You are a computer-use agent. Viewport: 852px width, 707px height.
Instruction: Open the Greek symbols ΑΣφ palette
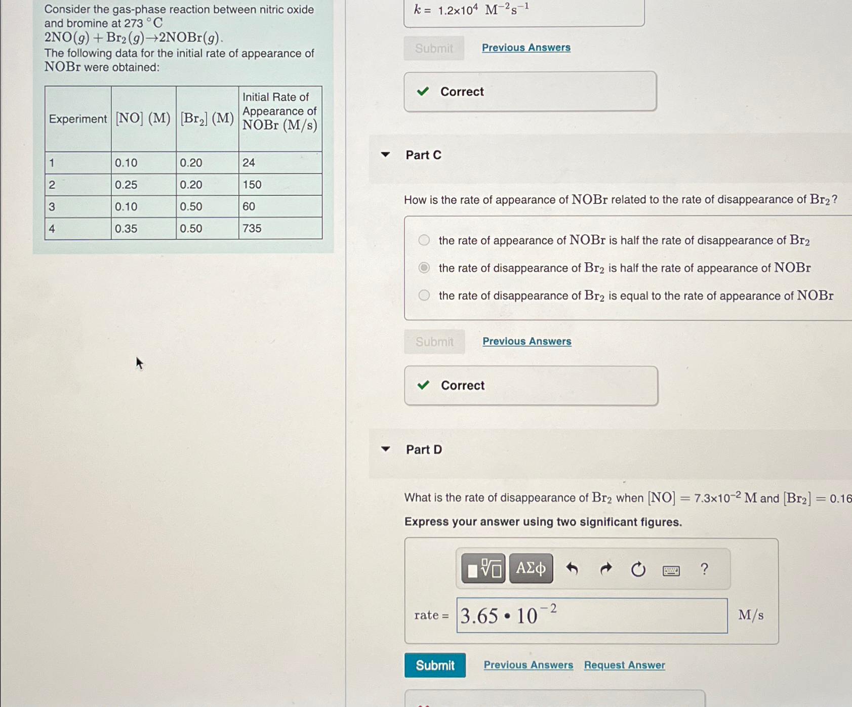click(x=531, y=569)
